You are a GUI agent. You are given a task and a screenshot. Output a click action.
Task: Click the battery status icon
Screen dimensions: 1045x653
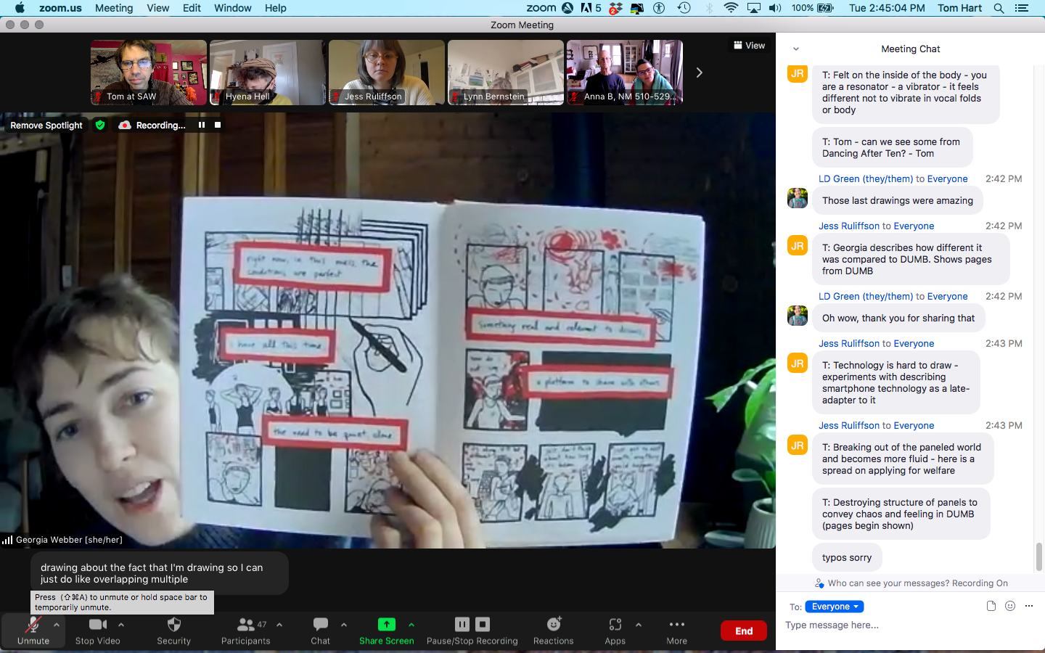[825, 8]
